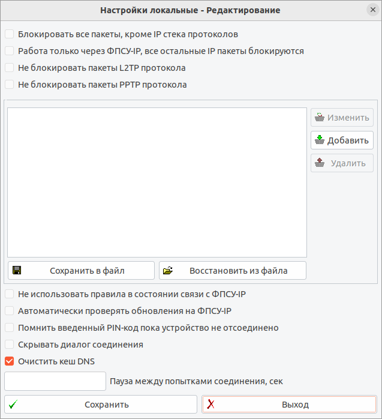Click the open folder icon on Восстановить из файла
The image size is (382, 419).
tap(168, 271)
